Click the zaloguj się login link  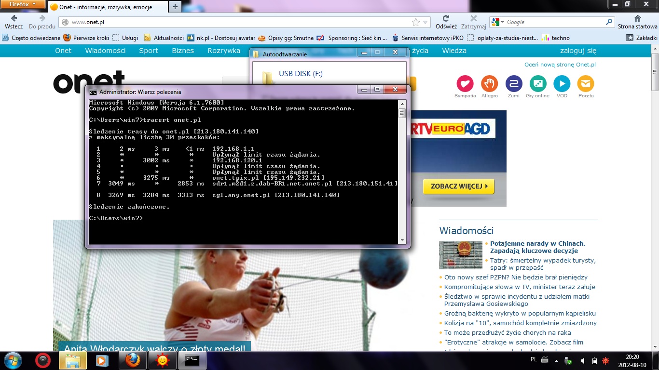point(578,51)
